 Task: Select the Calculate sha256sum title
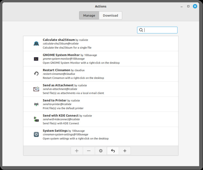(x=59, y=40)
